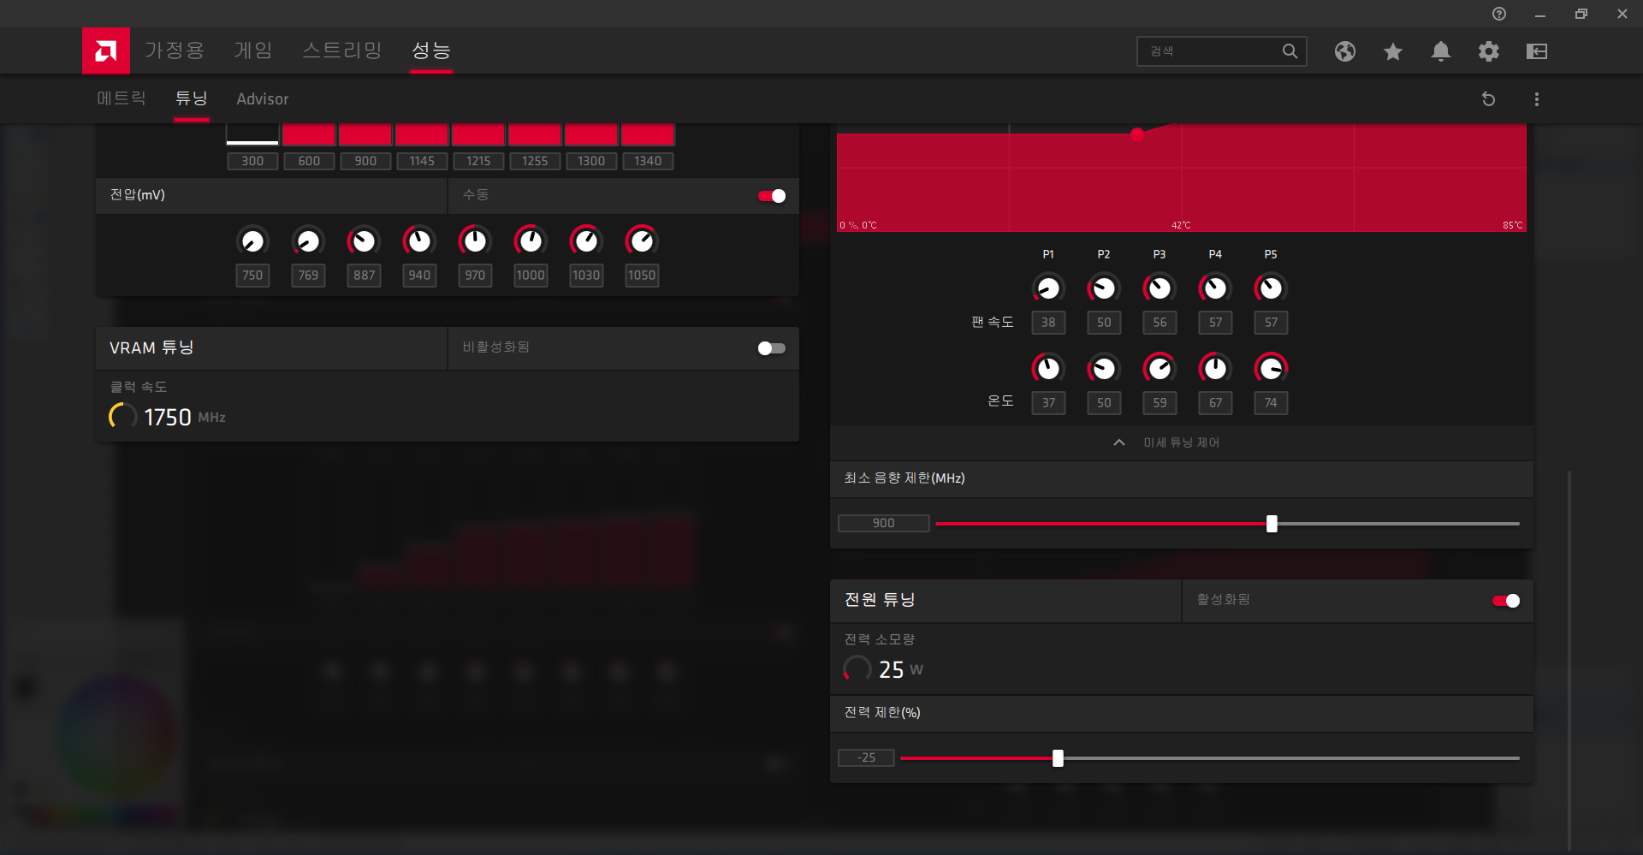This screenshot has height=855, width=1643.
Task: Click the power limit slider handle
Action: pyautogui.click(x=1058, y=758)
